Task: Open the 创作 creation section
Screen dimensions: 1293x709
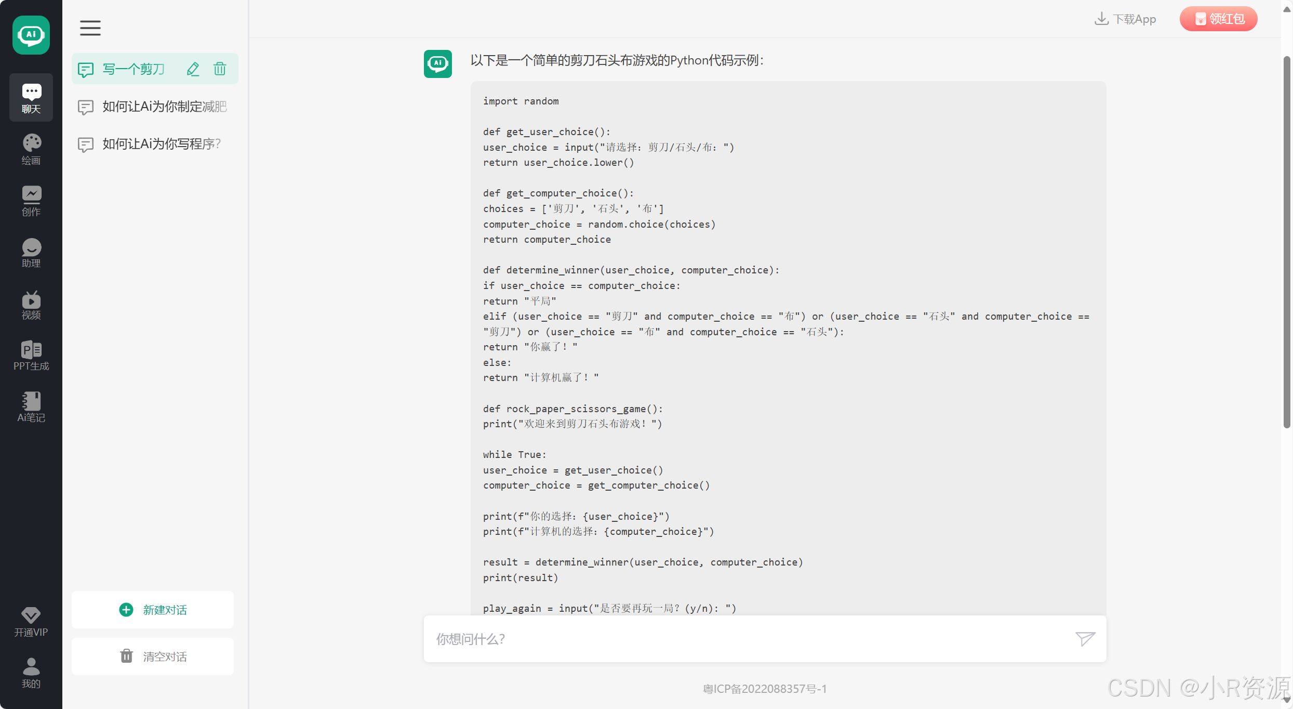Action: pos(31,201)
